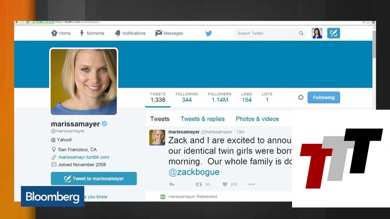Retweet the twin girls announcement tweet
Viewport: 390px width, 219px height.
(x=198, y=184)
